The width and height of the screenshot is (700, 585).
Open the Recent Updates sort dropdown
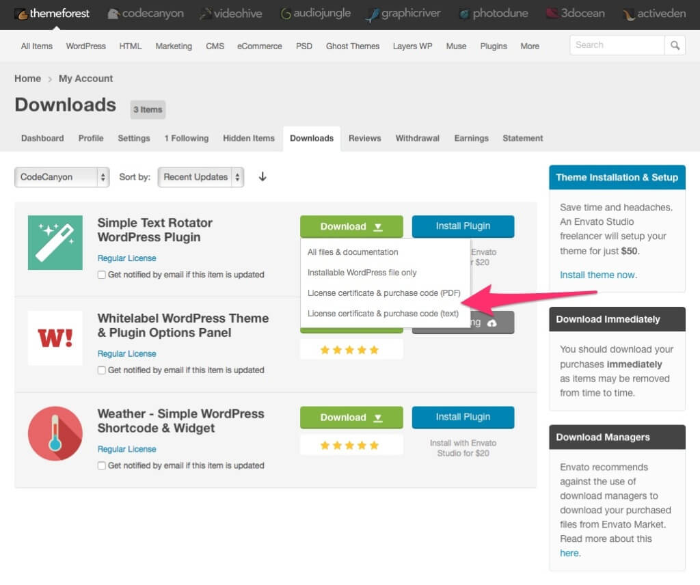(x=200, y=177)
